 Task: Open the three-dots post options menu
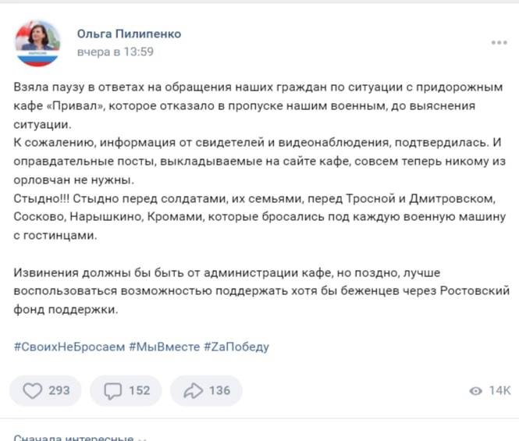(499, 42)
